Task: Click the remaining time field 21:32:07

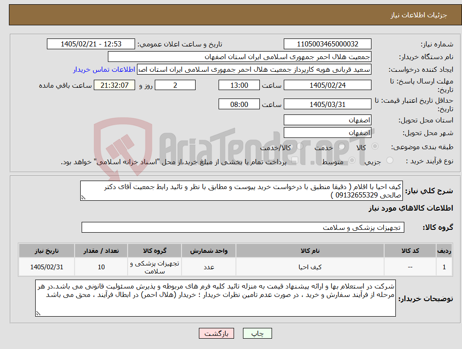Action: point(114,85)
